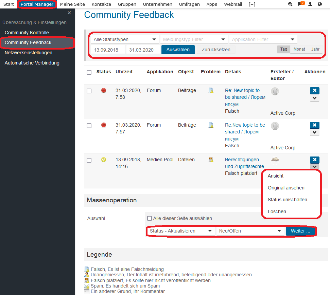Open the Alle Statustypen dropdown
The width and height of the screenshot is (330, 295).
click(x=125, y=39)
